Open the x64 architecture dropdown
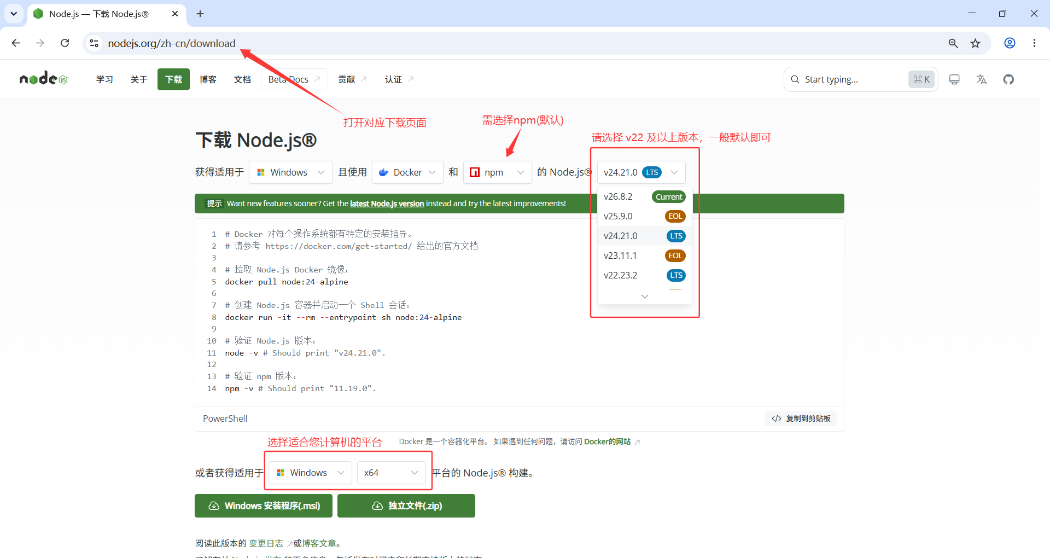This screenshot has width=1050, height=558. pyautogui.click(x=392, y=473)
